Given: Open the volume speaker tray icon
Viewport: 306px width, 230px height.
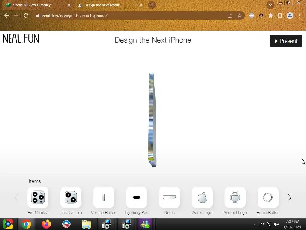Looking at the screenshot, I should (276, 224).
